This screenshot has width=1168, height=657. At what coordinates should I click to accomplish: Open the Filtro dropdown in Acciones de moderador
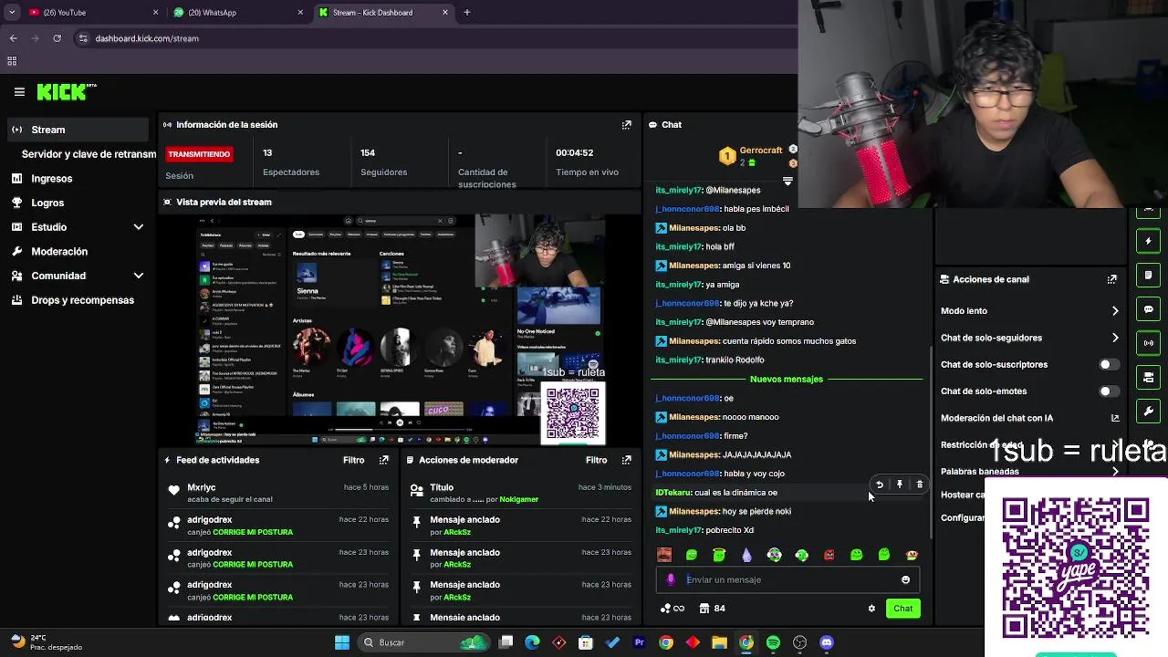click(597, 460)
